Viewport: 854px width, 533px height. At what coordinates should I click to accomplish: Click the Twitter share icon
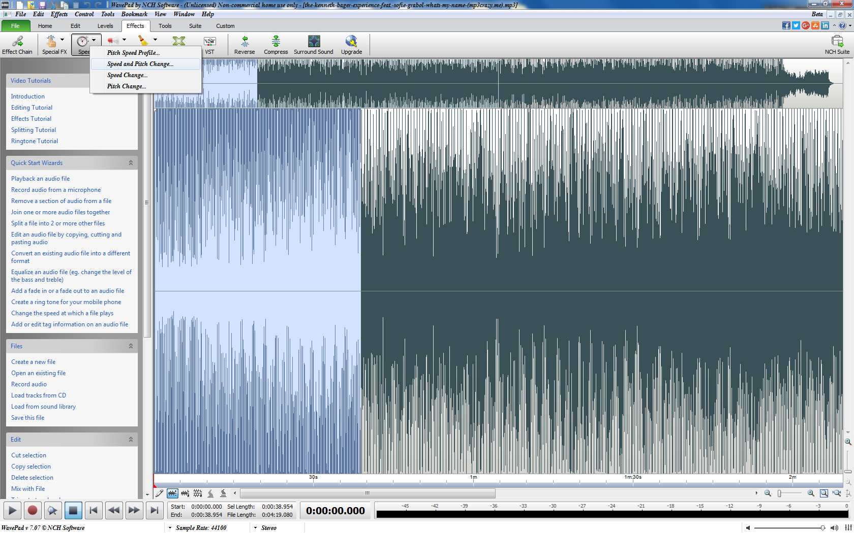click(x=796, y=25)
